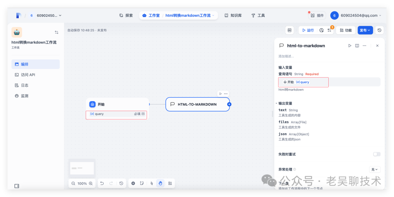Open the ENV environment variables button
The image size is (394, 197).
click(289, 30)
